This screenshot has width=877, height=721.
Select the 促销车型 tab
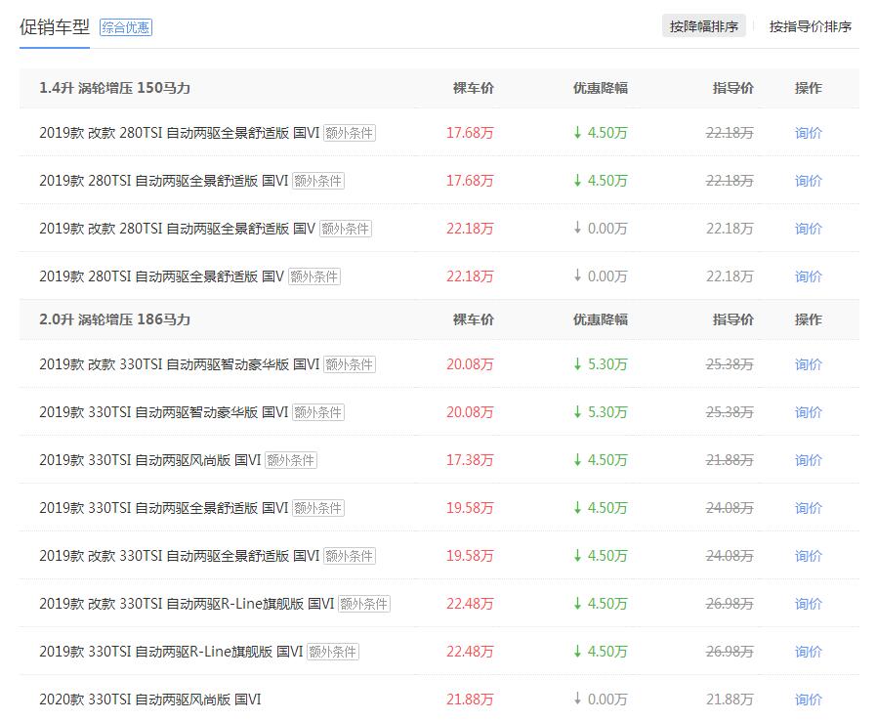point(55,26)
